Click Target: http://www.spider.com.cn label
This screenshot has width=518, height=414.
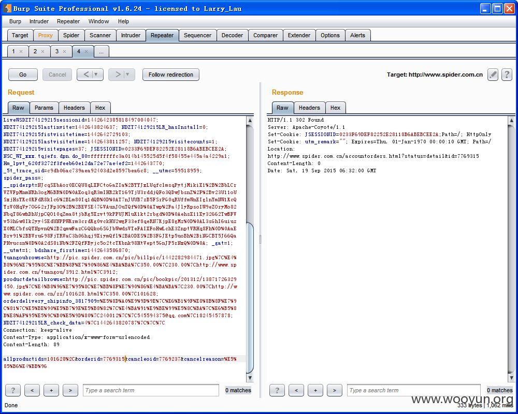click(x=435, y=75)
